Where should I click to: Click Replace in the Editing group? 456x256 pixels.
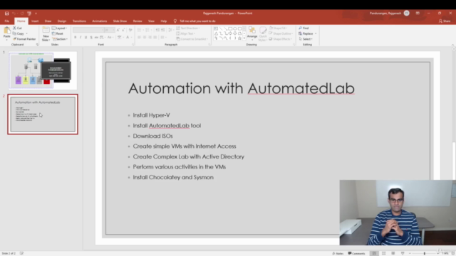click(307, 33)
